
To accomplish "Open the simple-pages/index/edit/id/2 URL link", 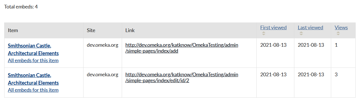I will tap(182, 77).
